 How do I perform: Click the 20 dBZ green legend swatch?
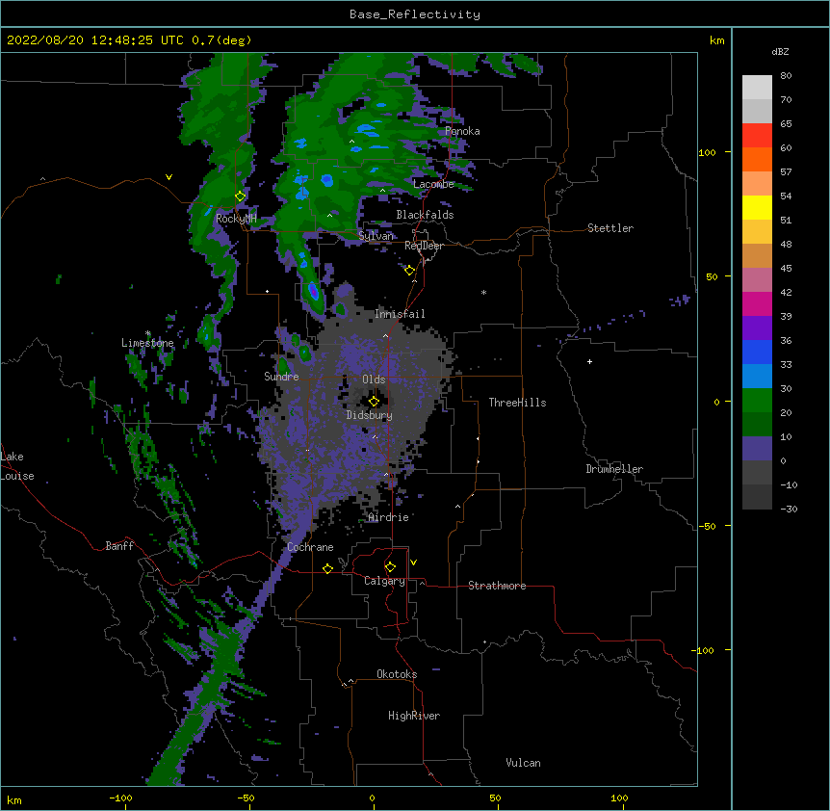[757, 401]
